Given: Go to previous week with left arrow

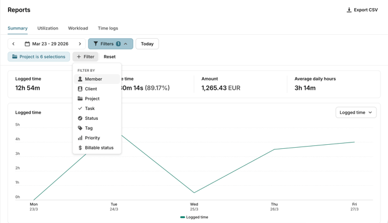Looking at the screenshot, I should coord(14,44).
